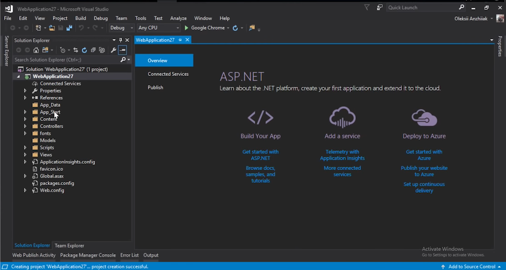Screen dimensions: 506x270
Task: Click the Deploy to Azure cloud icon
Action: (425, 118)
